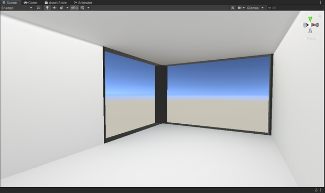Click the red X axis gizmo cone
This screenshot has height=193, width=325.
[x=315, y=25]
